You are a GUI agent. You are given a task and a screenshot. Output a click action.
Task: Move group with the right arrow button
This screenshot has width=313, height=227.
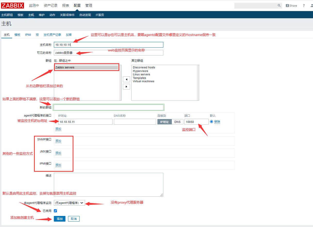coord(126,87)
